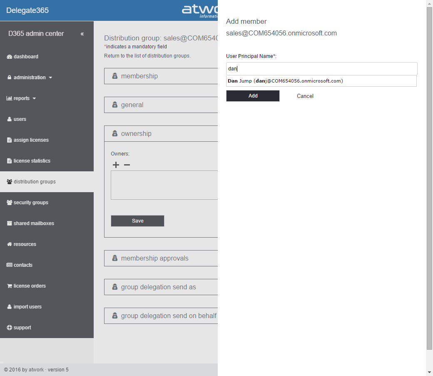
Task: Click the membership section icon
Action: click(115, 76)
